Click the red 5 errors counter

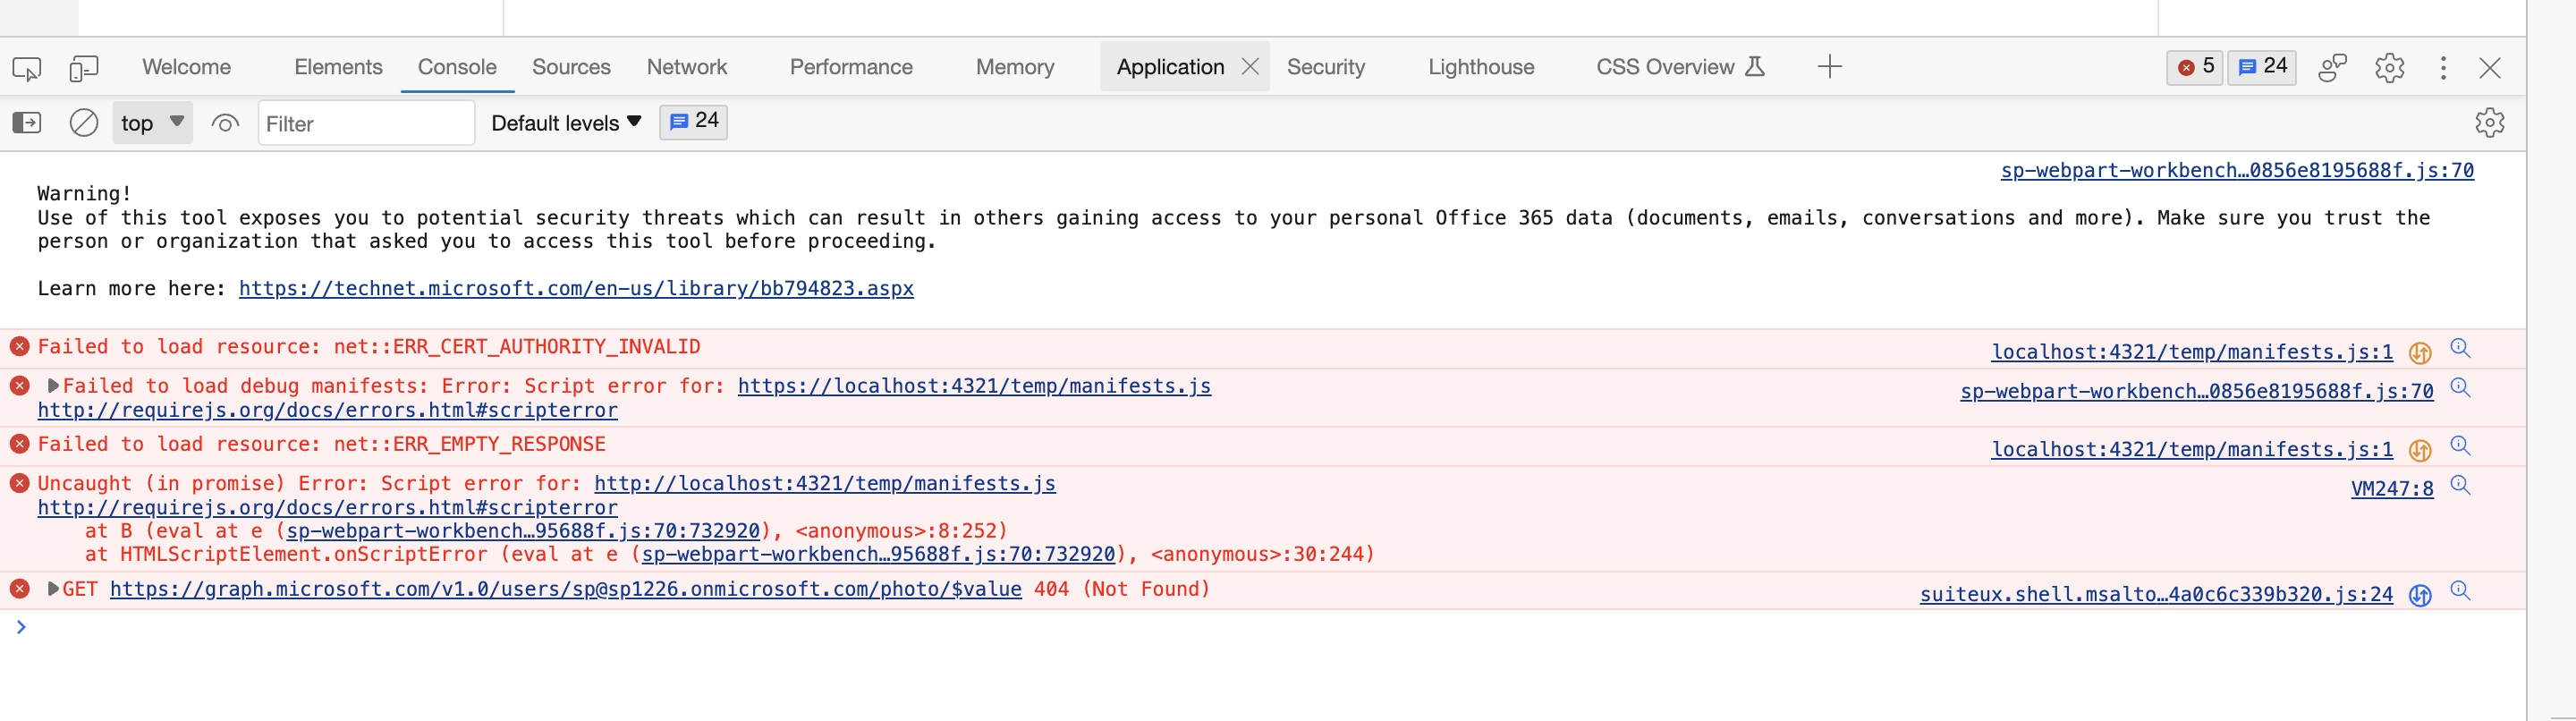[2195, 67]
